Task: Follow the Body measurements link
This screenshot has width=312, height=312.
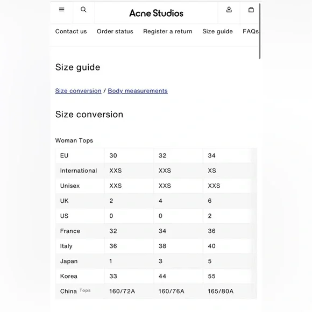Action: coord(138,91)
